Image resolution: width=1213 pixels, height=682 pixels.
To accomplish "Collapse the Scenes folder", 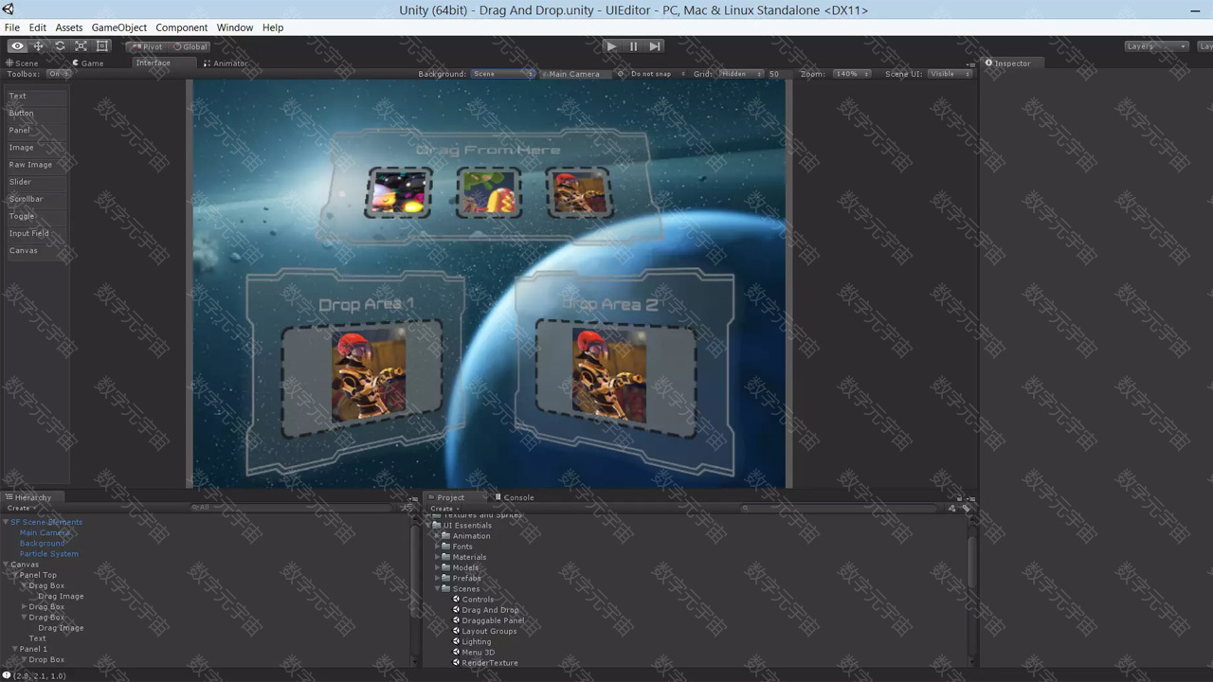I will tap(438, 589).
